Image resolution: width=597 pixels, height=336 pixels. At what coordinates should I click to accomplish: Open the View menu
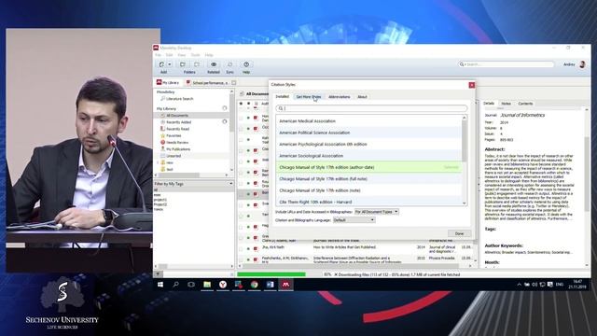tap(182, 55)
